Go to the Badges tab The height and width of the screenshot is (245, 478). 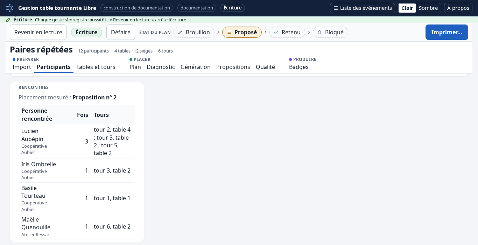tap(299, 67)
